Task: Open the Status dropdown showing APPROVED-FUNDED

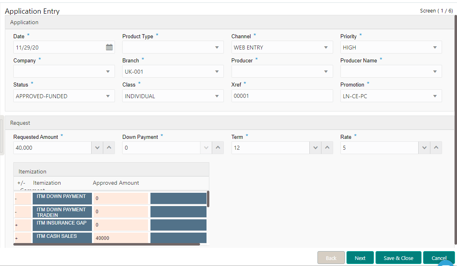Action: coord(64,96)
